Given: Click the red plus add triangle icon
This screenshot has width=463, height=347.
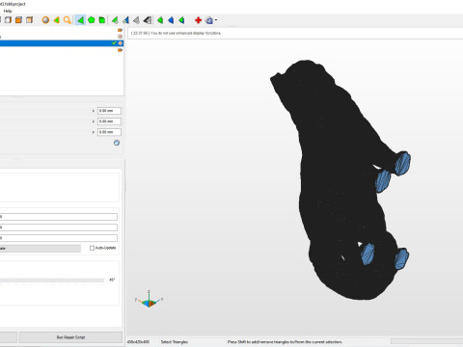Looking at the screenshot, I should pyautogui.click(x=198, y=20).
